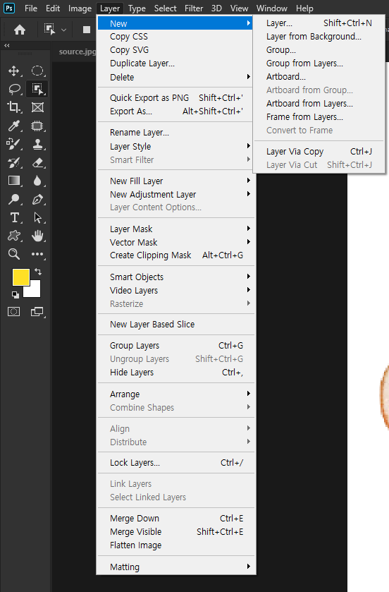This screenshot has height=592, width=389.
Task: Select the Crop tool
Action: [14, 107]
